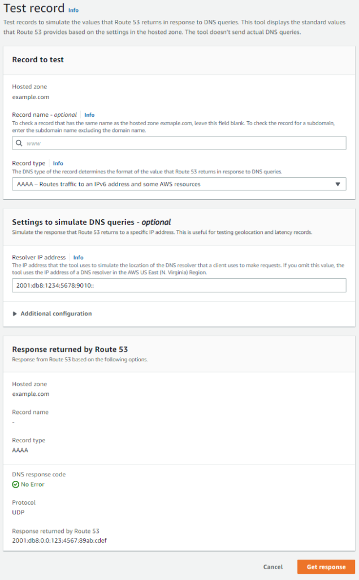The width and height of the screenshot is (359, 580).
Task: Click the green No Error status check icon
Action: coord(15,484)
